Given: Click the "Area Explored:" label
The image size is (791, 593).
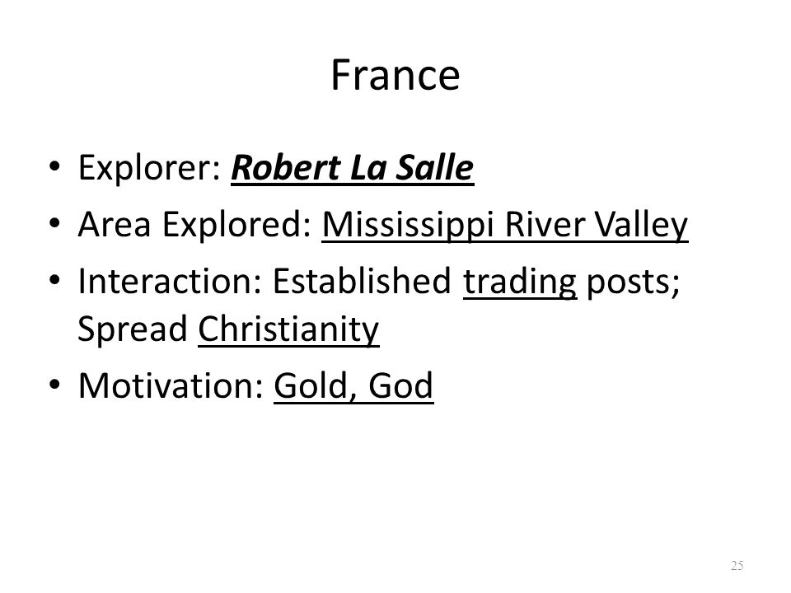Looking at the screenshot, I should click(x=195, y=225).
